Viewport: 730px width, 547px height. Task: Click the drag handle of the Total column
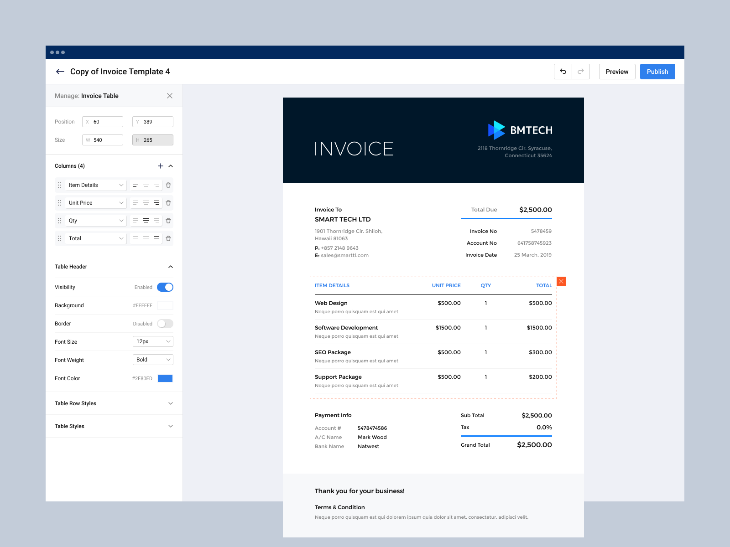60,238
